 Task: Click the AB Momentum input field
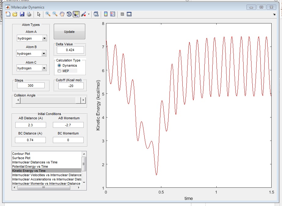68,125
